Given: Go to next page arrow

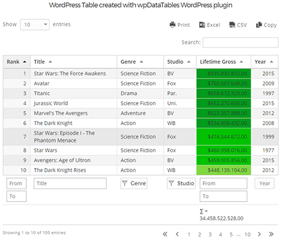Looking at the screenshot, I should click(259, 234).
